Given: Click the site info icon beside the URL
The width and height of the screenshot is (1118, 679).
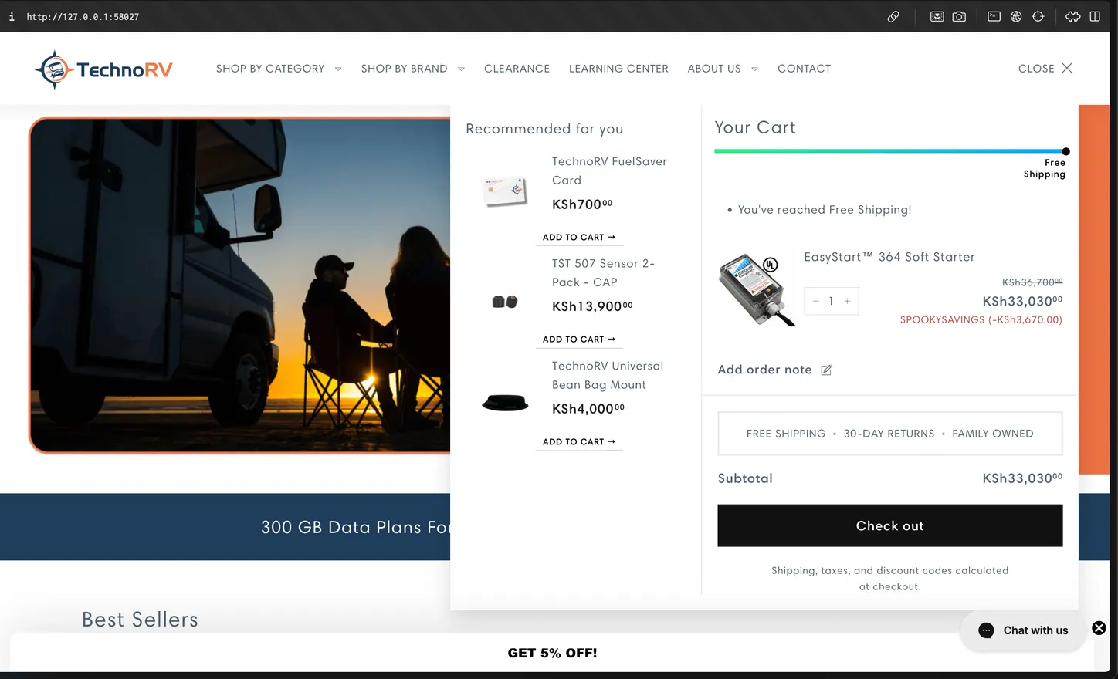Looking at the screenshot, I should click(12, 16).
